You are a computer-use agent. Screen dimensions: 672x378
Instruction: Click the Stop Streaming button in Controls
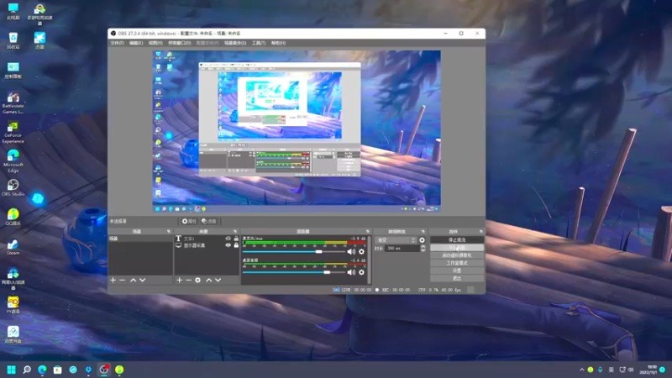tap(457, 240)
